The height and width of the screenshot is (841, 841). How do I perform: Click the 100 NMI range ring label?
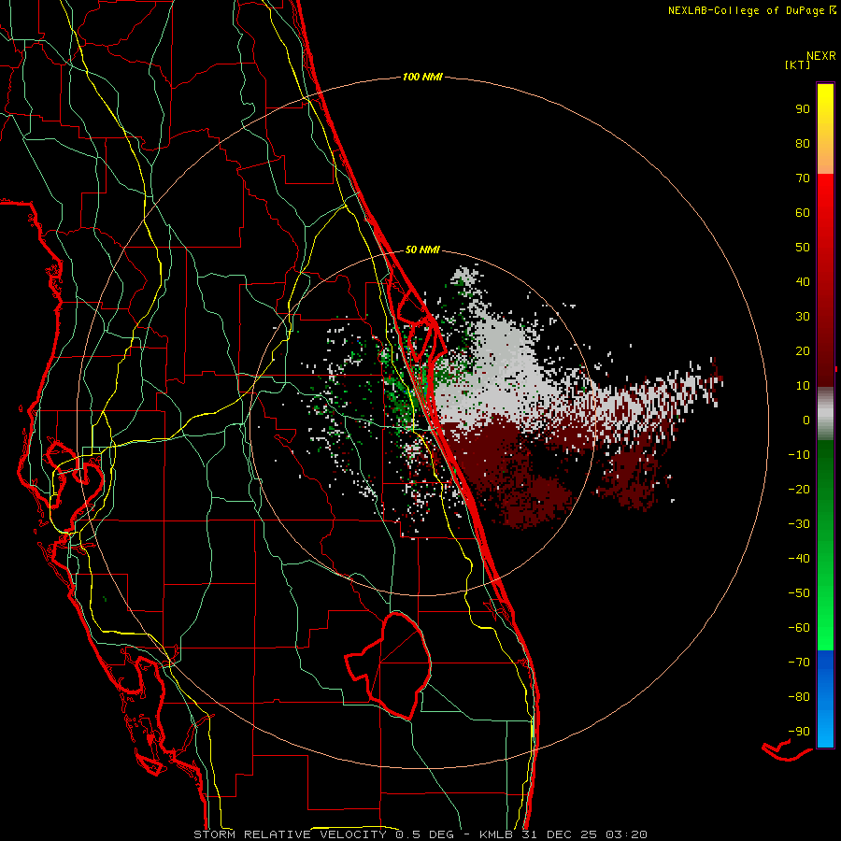pyautogui.click(x=422, y=77)
